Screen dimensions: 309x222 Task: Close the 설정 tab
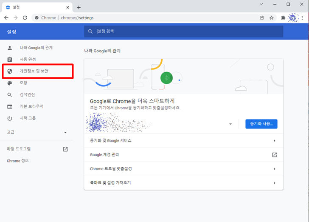pos(67,7)
